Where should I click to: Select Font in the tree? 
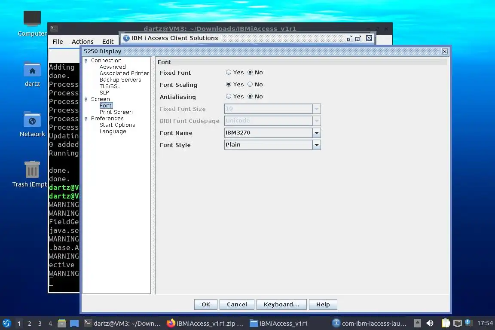click(105, 105)
